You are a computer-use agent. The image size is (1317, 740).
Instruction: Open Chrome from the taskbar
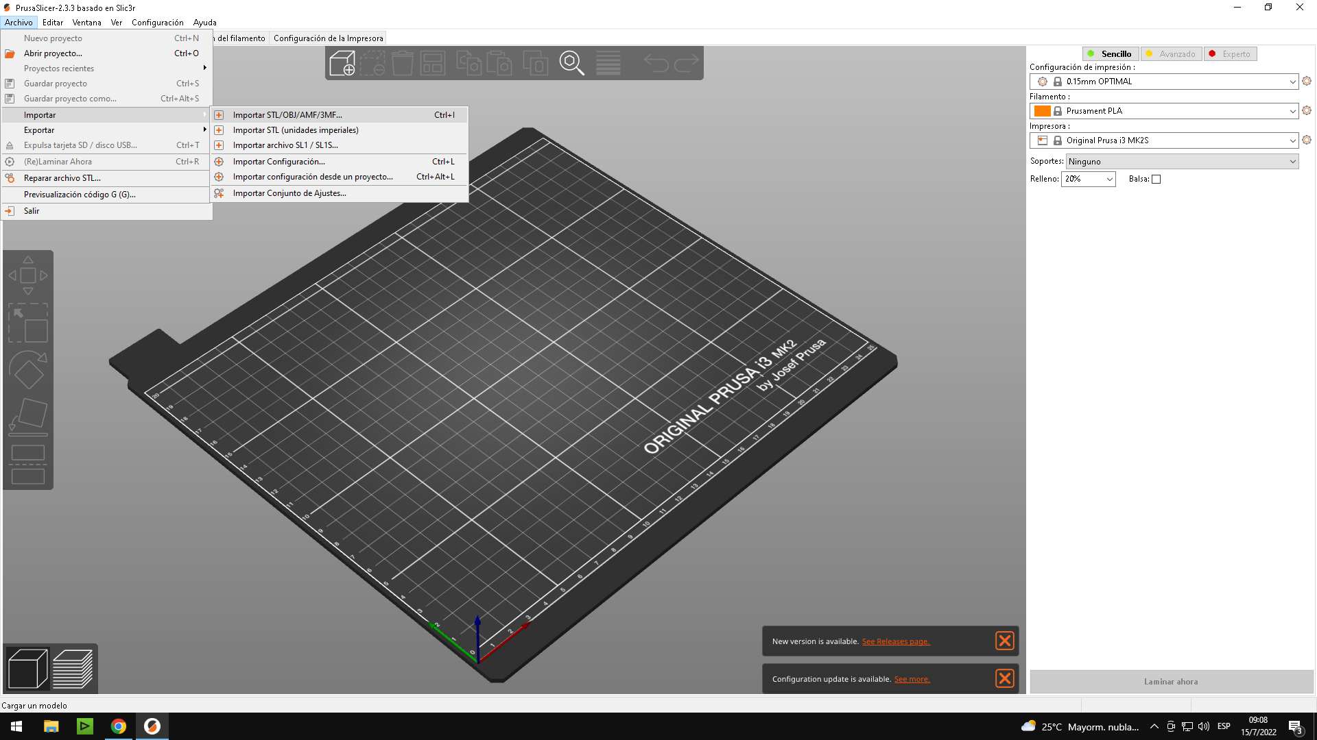pos(119,726)
